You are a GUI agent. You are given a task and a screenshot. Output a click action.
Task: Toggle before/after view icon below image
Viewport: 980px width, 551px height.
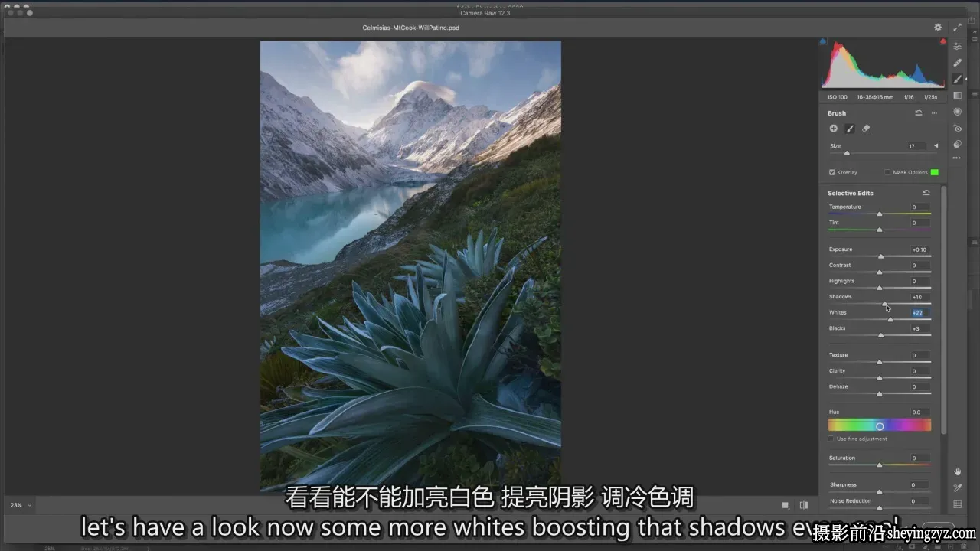(804, 505)
